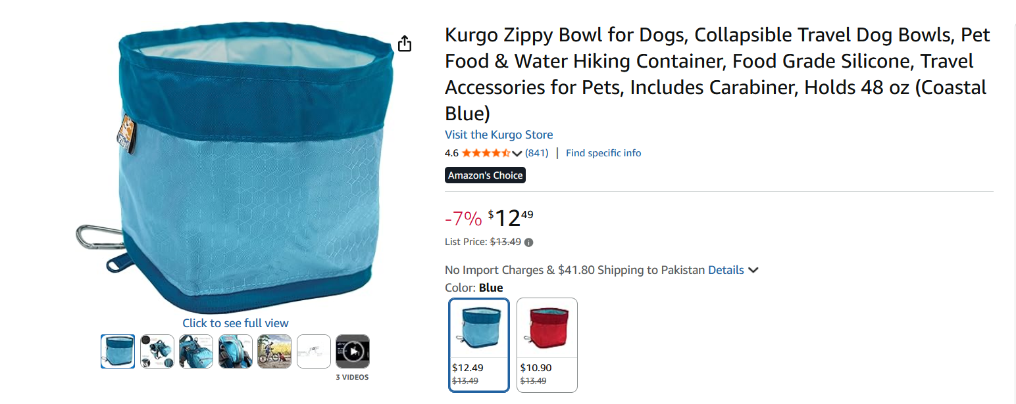This screenshot has height=404, width=1016.
Task: Select the bicycle scene image thumbnail
Action: 274,351
